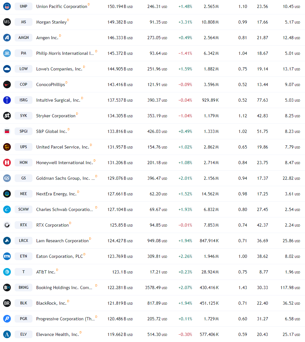The image size is (305, 342).
Task: Click P/E value 77.63
Action: click(262, 100)
